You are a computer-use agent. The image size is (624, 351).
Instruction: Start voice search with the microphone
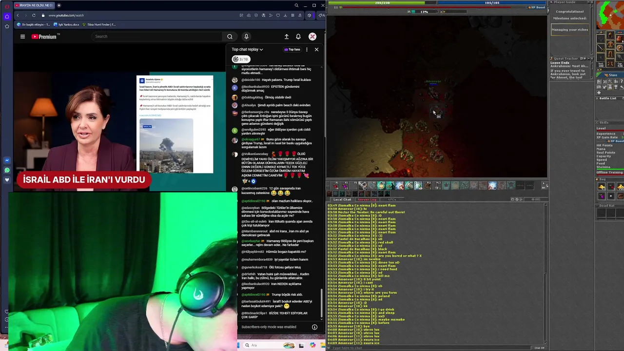pyautogui.click(x=246, y=37)
